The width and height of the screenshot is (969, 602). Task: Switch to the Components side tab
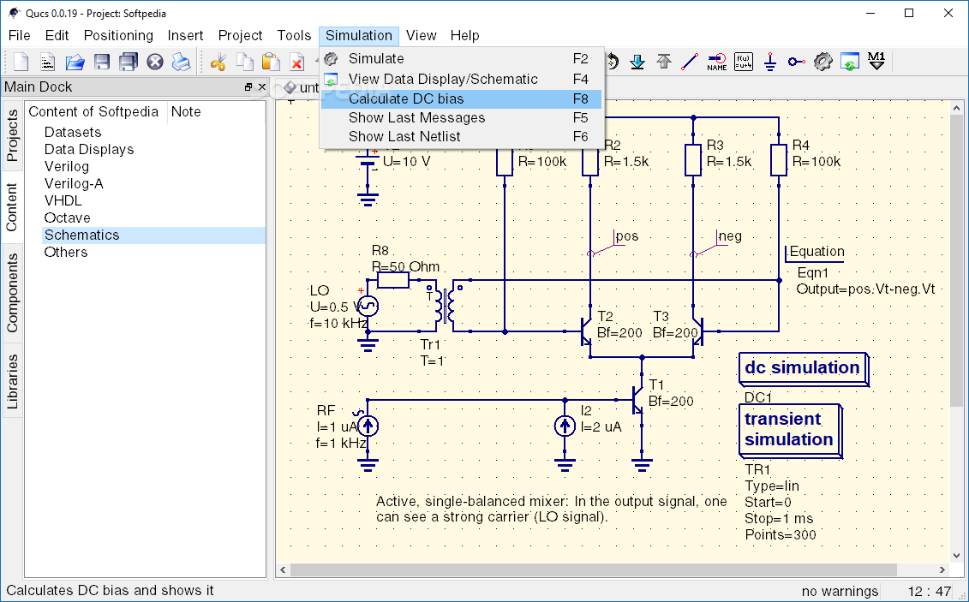coord(12,293)
